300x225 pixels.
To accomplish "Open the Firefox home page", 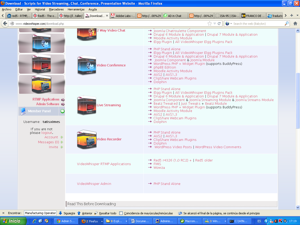I will click(295, 23).
